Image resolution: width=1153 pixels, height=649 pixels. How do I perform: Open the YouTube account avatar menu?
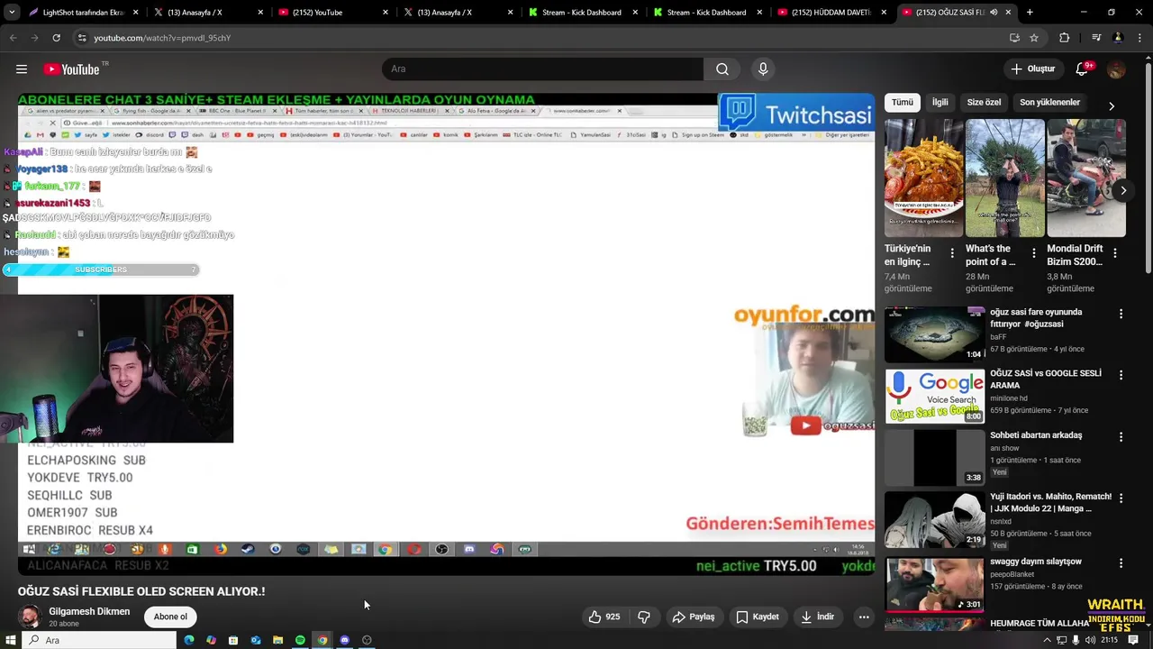(x=1116, y=69)
